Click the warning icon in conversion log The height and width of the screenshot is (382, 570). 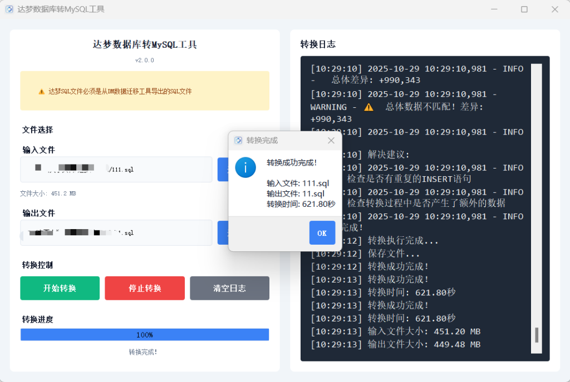[368, 107]
